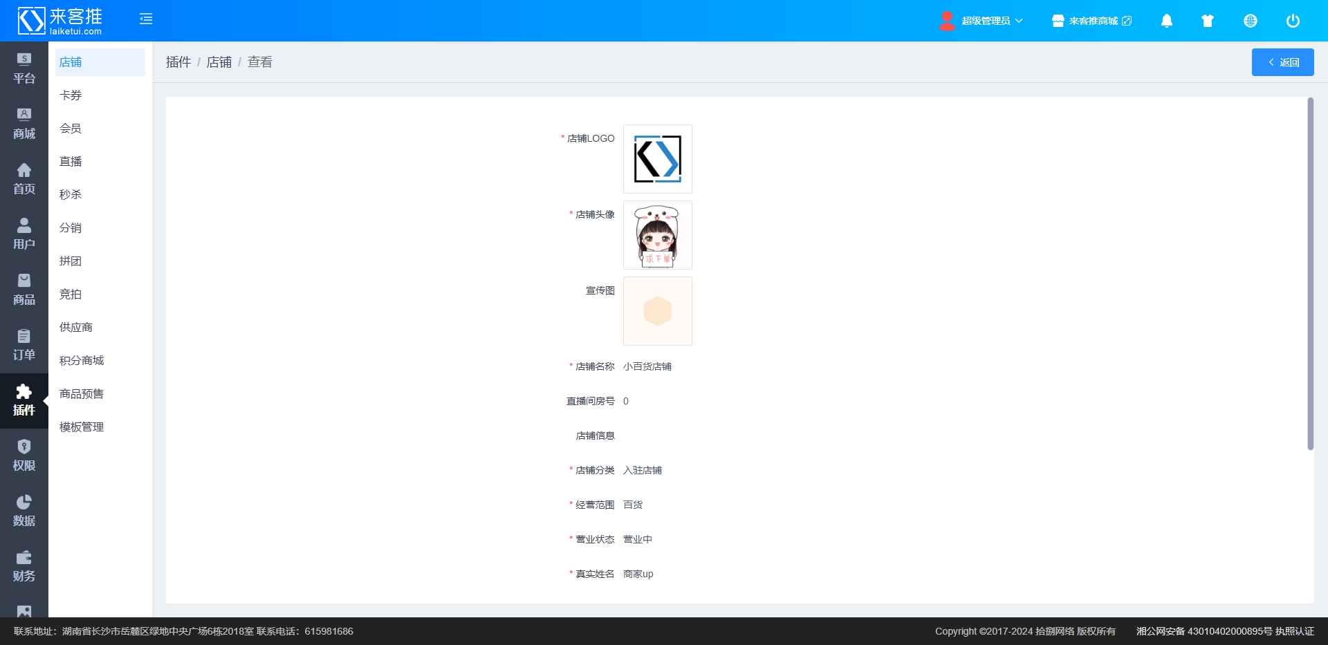Open the 来客推商城 external store link
Viewport: 1328px width, 645px height.
click(x=1092, y=21)
